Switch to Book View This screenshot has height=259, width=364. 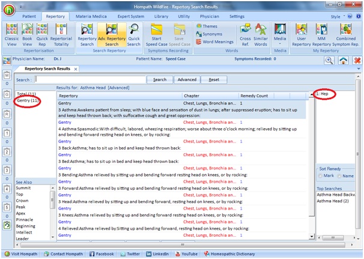point(27,35)
